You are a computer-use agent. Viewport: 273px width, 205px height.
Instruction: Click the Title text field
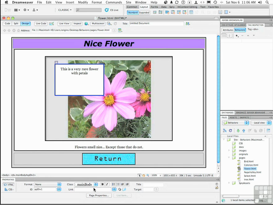click(x=156, y=23)
